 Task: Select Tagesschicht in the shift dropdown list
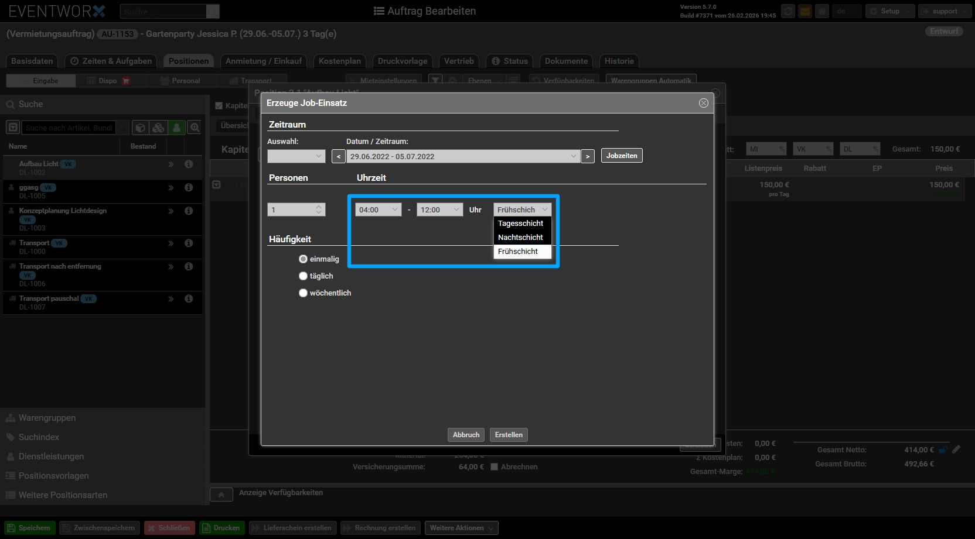click(520, 224)
